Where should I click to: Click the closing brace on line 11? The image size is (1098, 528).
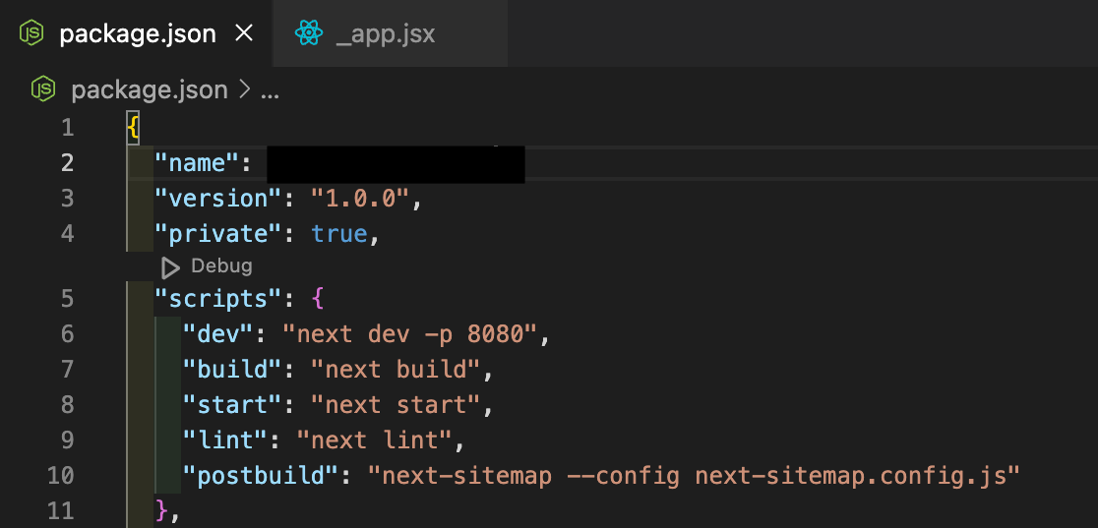coord(161,510)
